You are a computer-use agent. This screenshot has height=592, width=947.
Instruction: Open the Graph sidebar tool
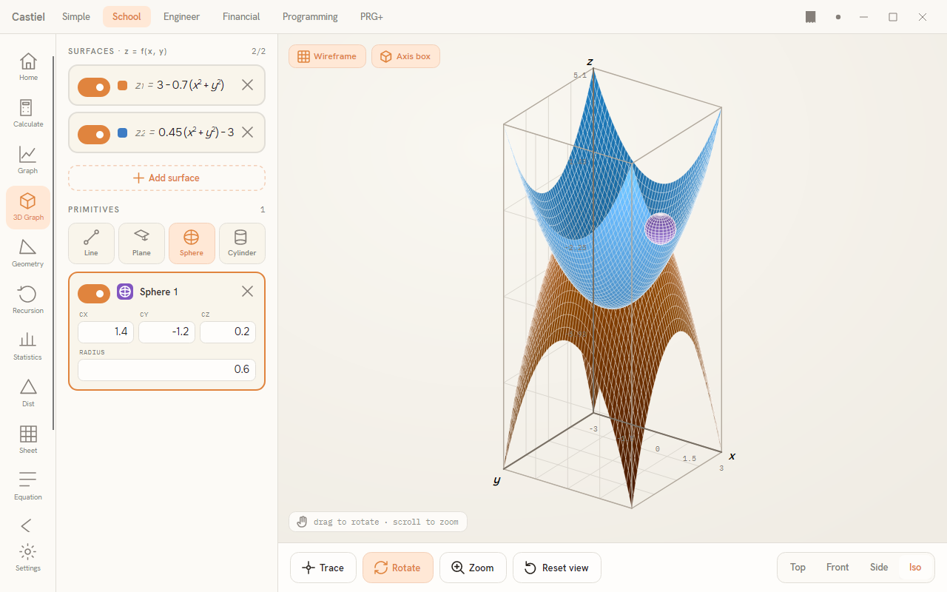tap(28, 160)
